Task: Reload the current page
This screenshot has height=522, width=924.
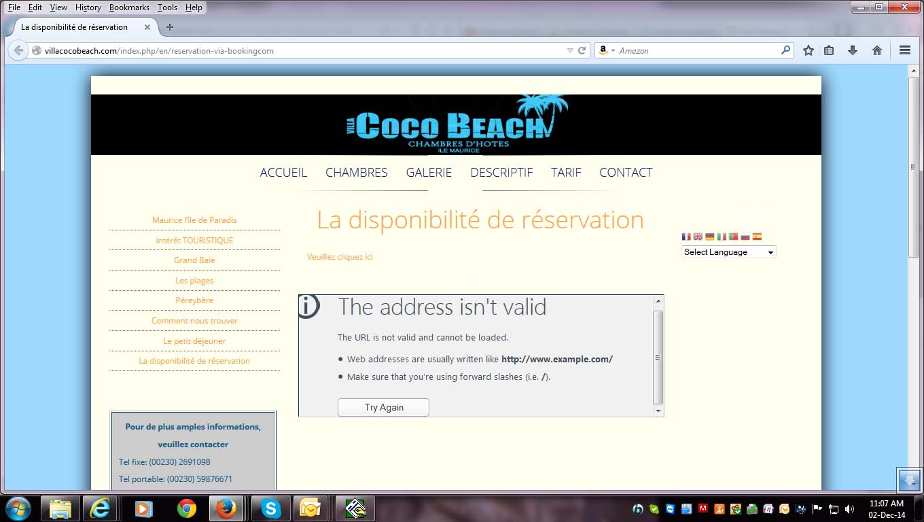Action: coord(582,50)
